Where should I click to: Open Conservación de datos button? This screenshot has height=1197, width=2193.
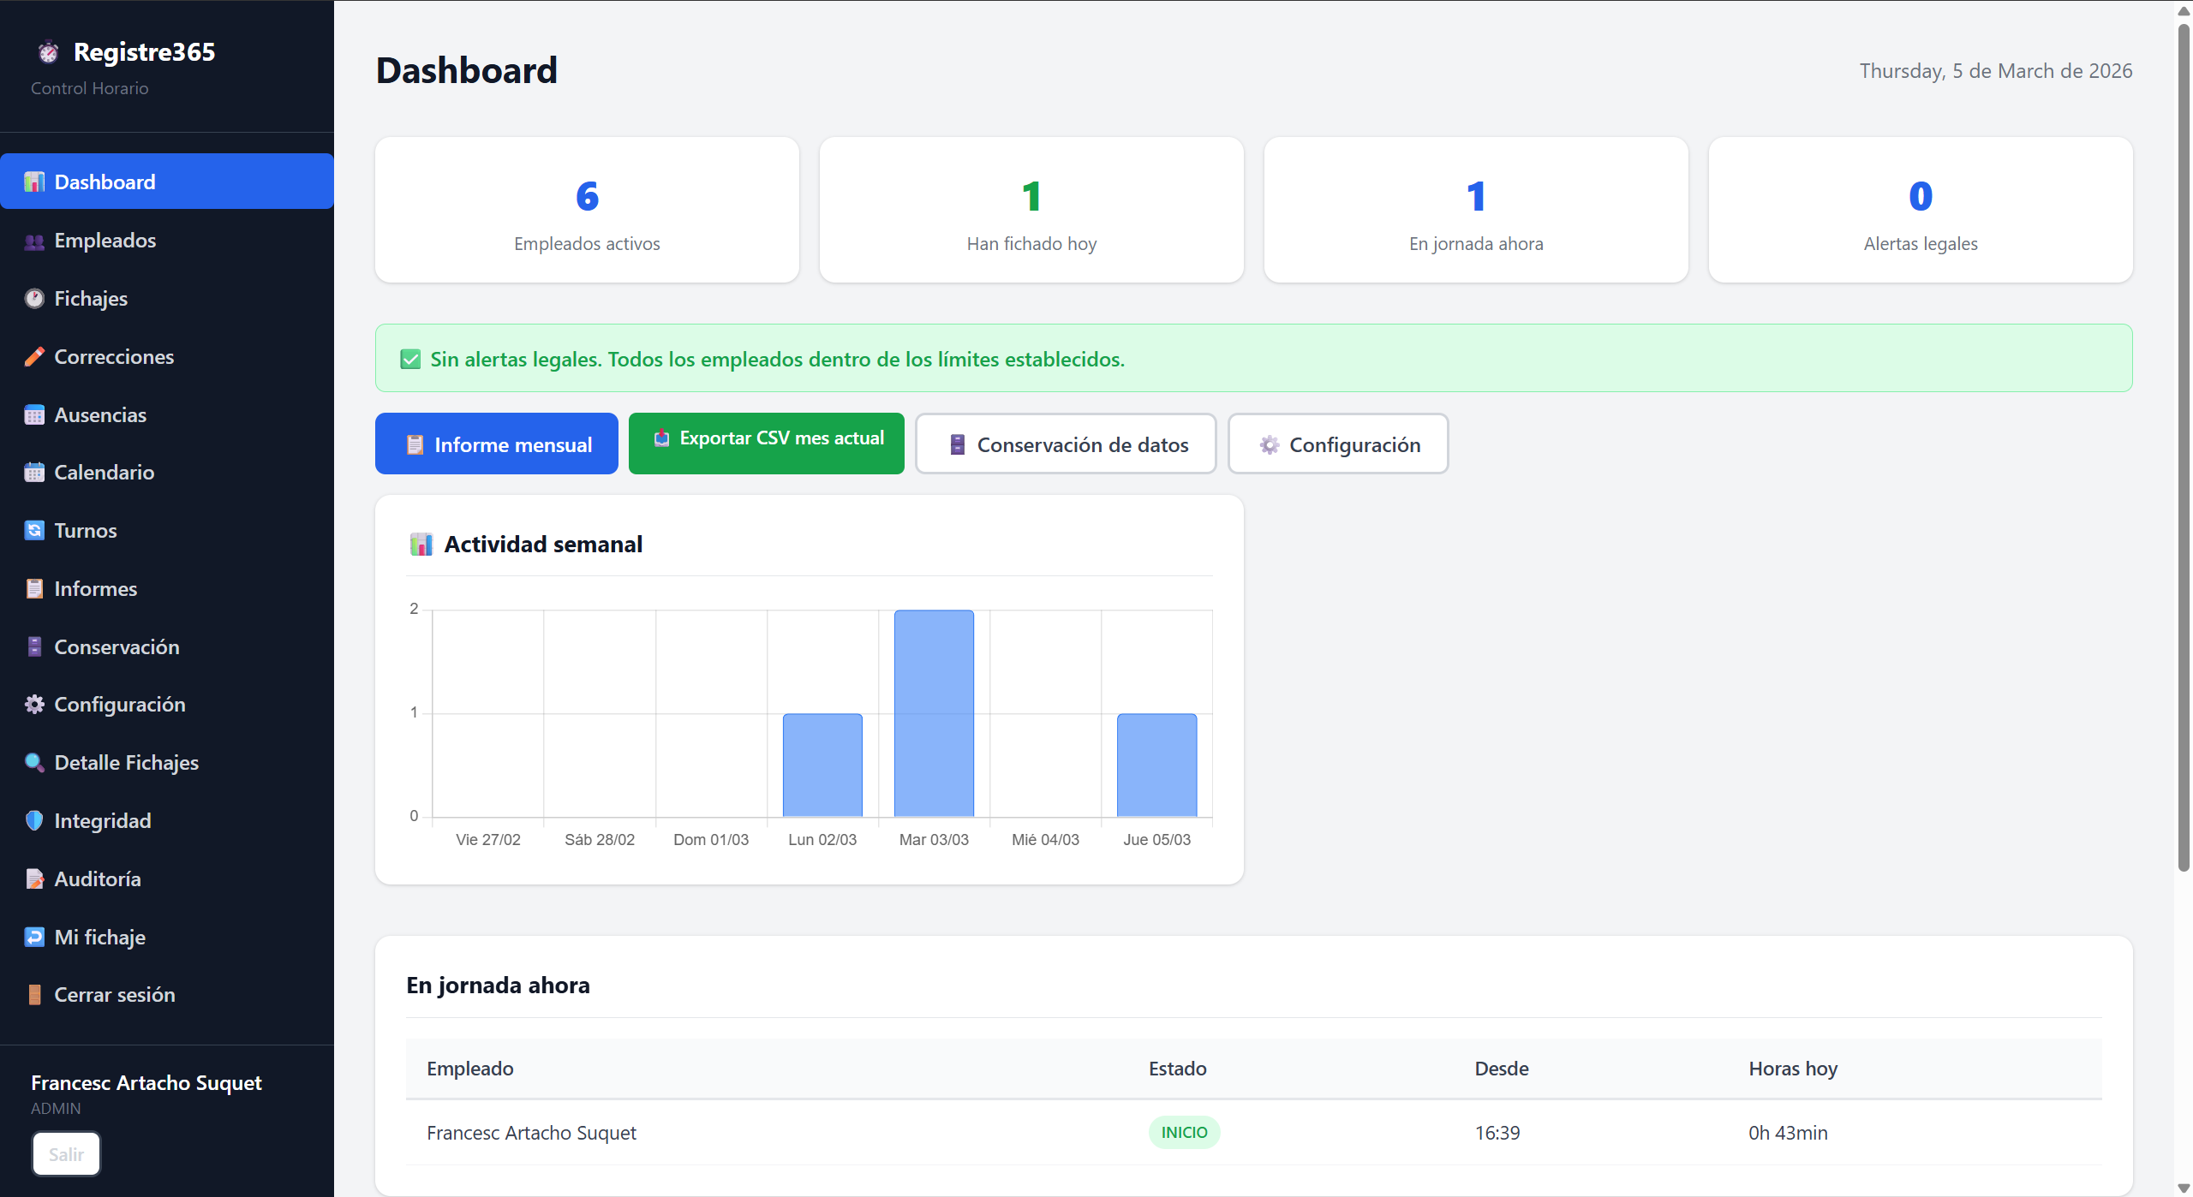1066,444
